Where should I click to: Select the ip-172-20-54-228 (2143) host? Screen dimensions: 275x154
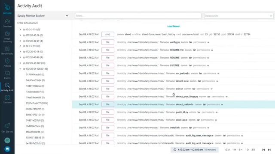pos(35,69)
